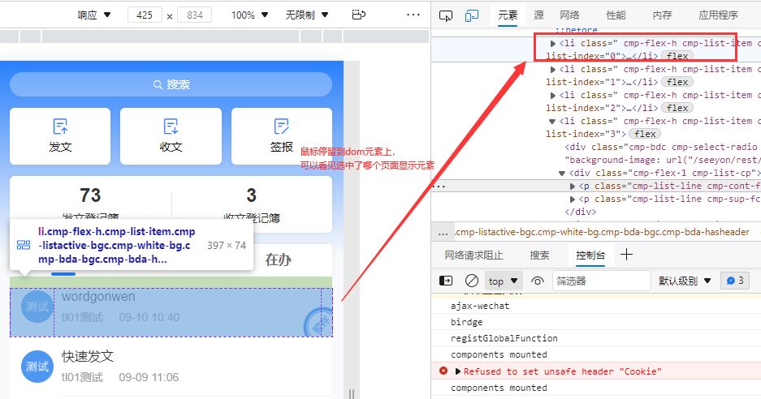Expand the li node with list-index 1
The height and width of the screenshot is (399, 761).
(x=552, y=69)
